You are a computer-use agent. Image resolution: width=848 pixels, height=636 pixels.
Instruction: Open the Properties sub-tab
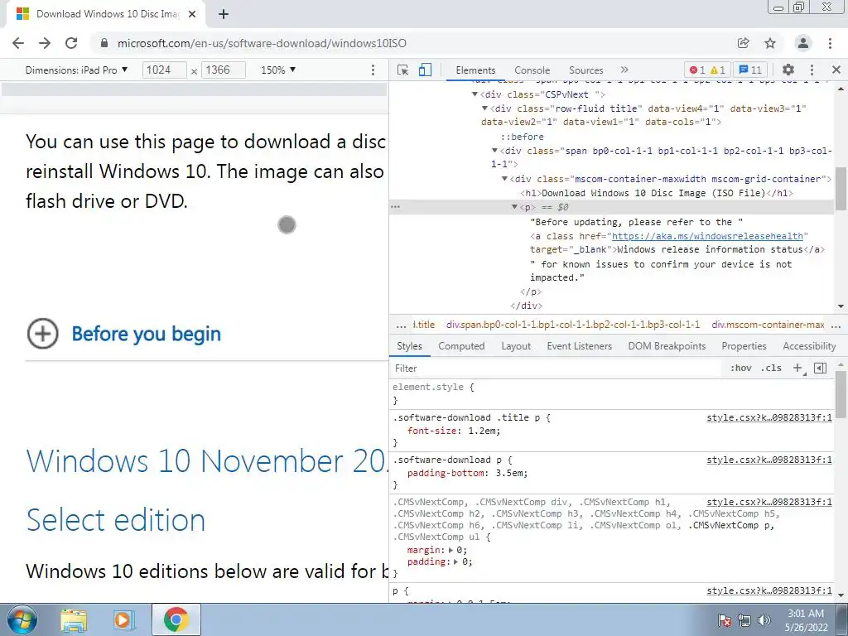tap(744, 346)
